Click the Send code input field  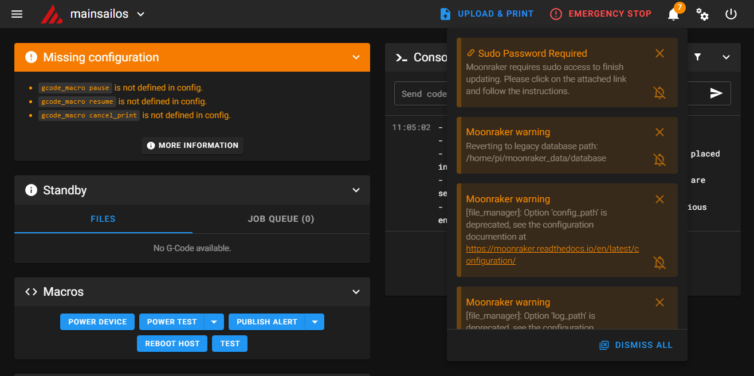424,93
